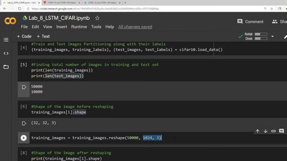The width and height of the screenshot is (287, 161).
Task: Open the code snippets sidebar icon
Action: (6, 53)
